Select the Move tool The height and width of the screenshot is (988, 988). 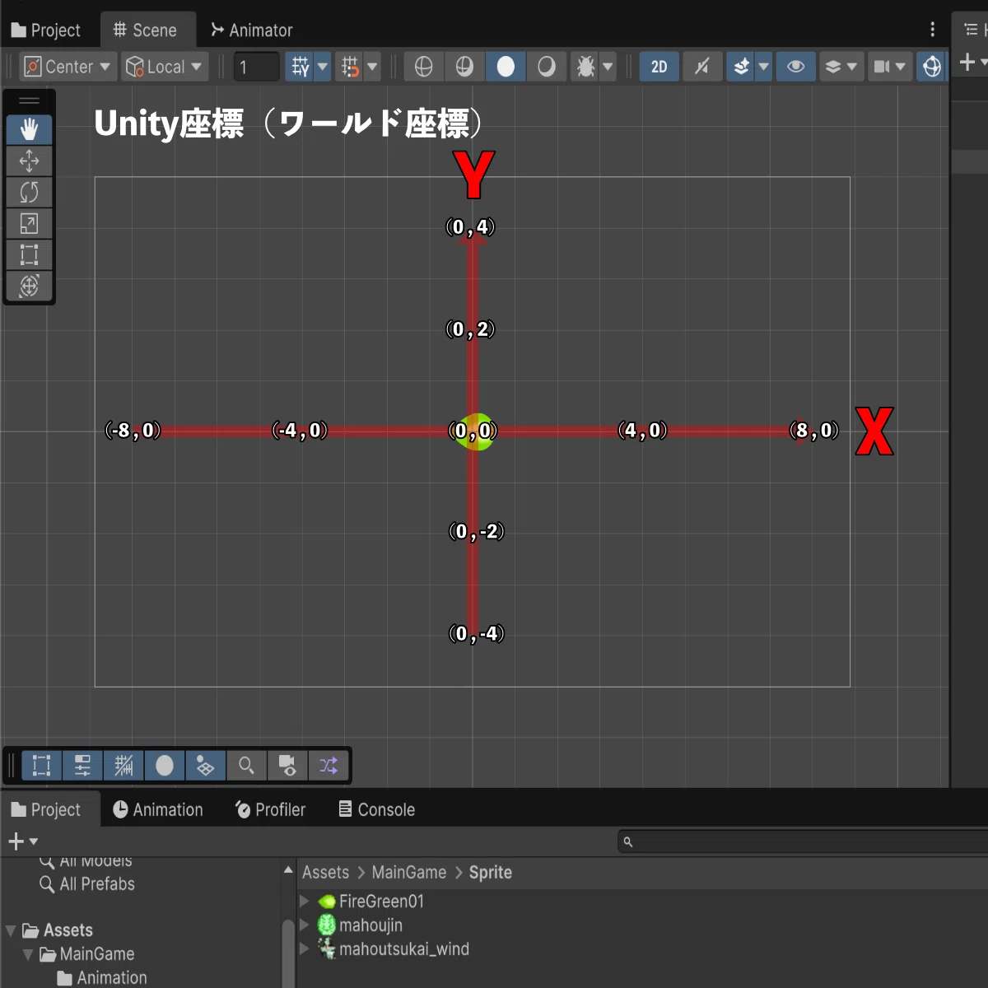tap(29, 161)
